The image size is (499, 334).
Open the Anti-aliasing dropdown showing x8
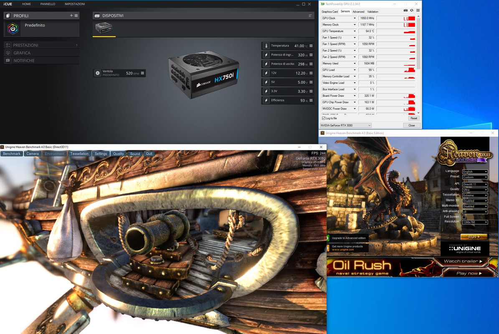point(475,212)
